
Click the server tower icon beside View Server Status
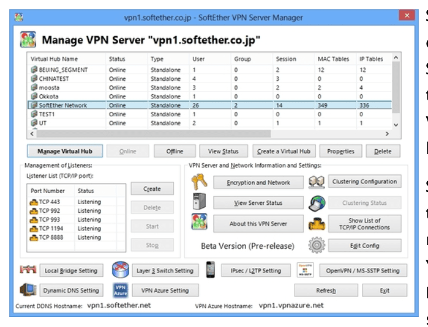tap(199, 202)
